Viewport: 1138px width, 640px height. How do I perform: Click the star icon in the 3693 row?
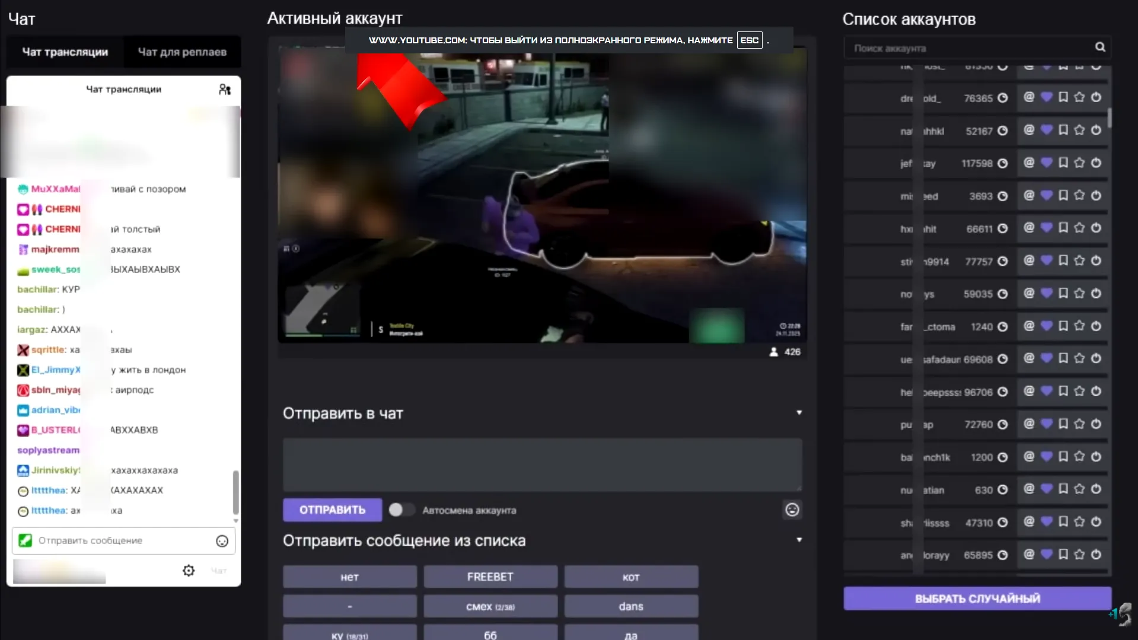tap(1079, 195)
